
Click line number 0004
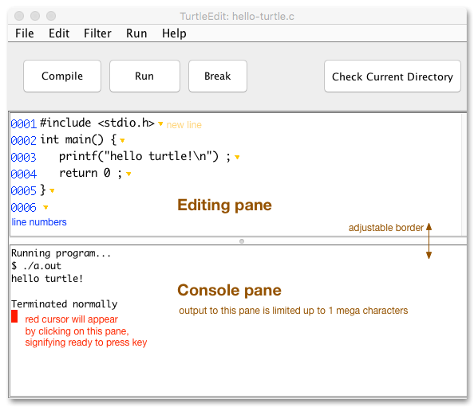tap(24, 174)
